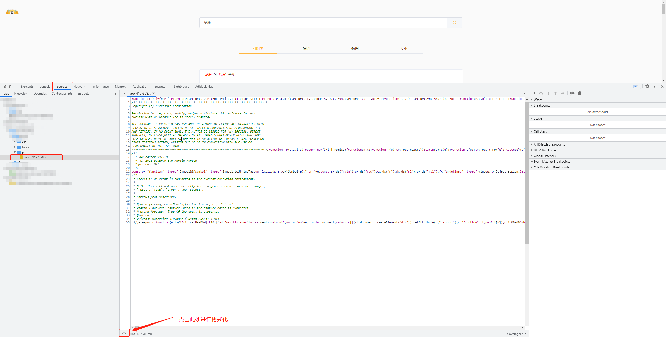
Task: Click the search box containing 龙珠
Action: (323, 23)
